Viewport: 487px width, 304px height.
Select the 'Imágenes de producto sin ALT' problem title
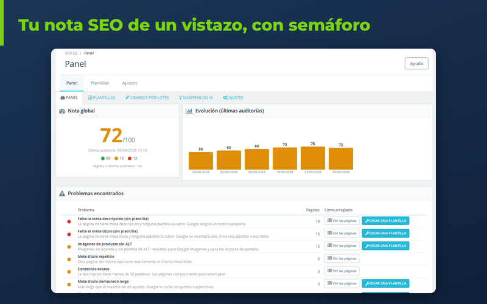pos(105,244)
